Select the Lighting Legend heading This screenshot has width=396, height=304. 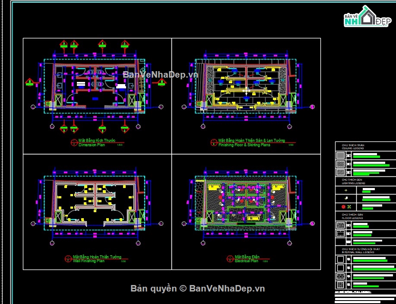[353, 182]
